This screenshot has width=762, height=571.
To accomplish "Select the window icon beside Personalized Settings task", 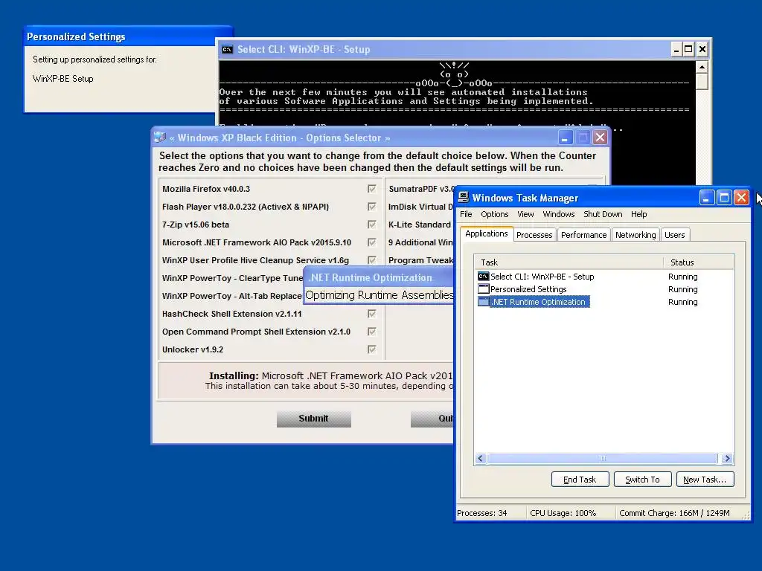I will 483,289.
